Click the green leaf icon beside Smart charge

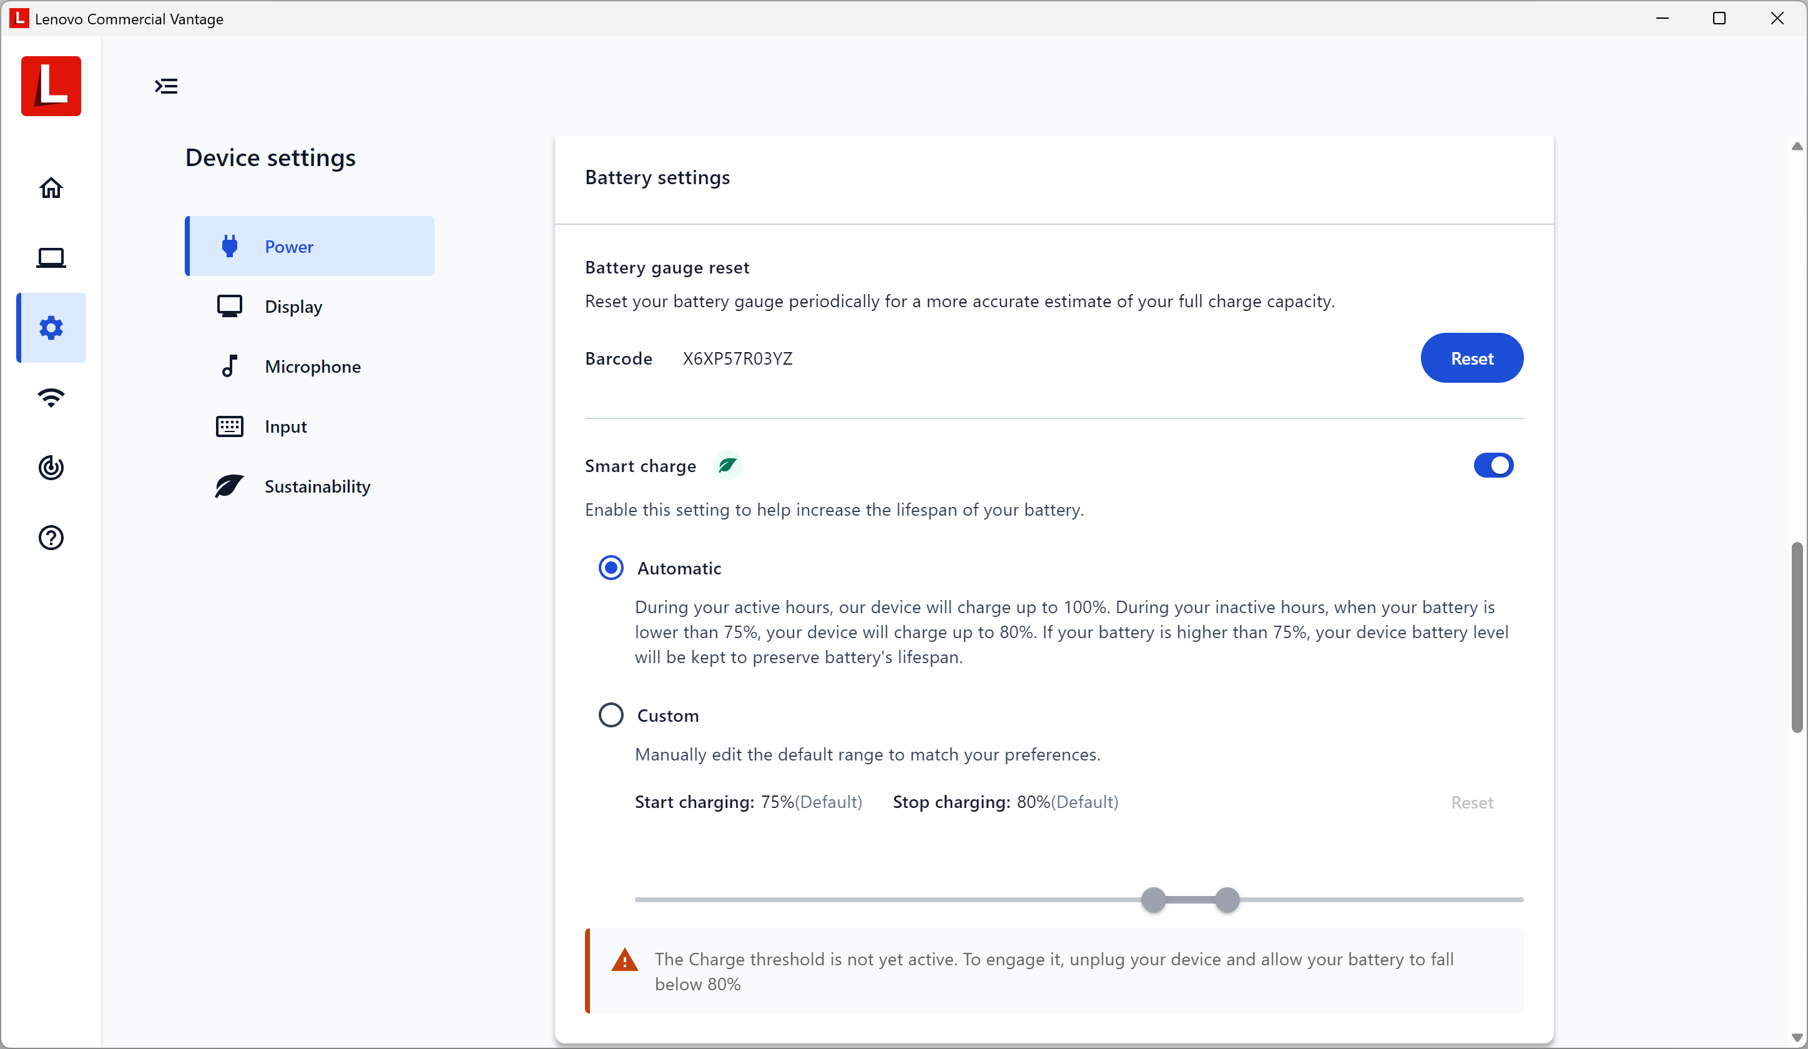click(x=727, y=466)
